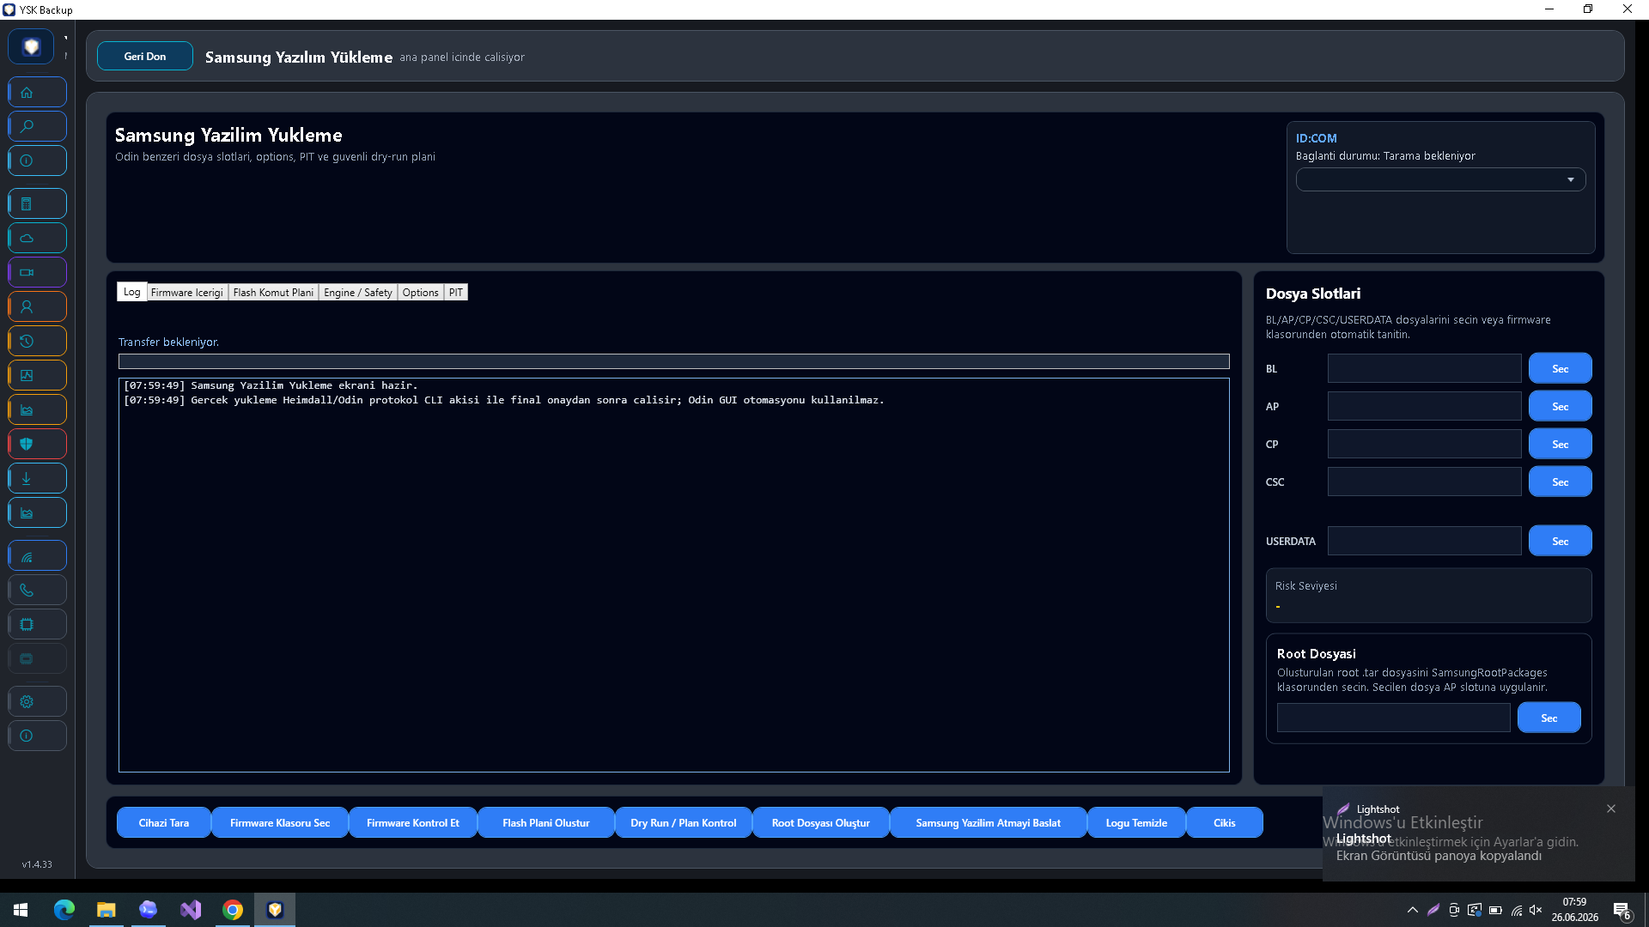Screen dimensions: 1649x927
Task: Click the muted volume icon in the tray
Action: point(1536,910)
